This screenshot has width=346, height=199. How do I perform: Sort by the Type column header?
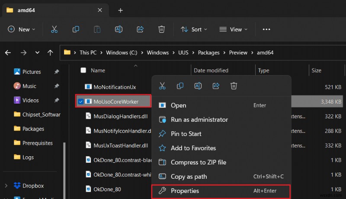(263, 70)
